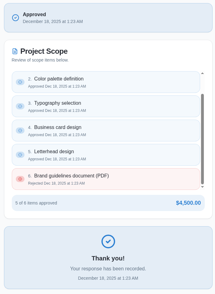
Task: Click the checkmark icon on Color palette definition
Action: pyautogui.click(x=20, y=82)
